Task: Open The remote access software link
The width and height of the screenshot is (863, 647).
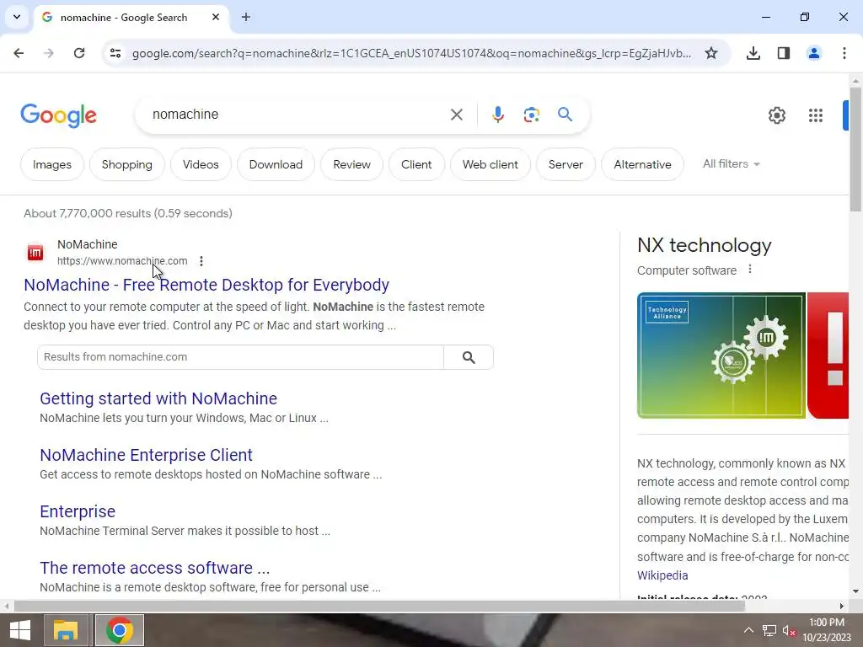Action: point(155,568)
